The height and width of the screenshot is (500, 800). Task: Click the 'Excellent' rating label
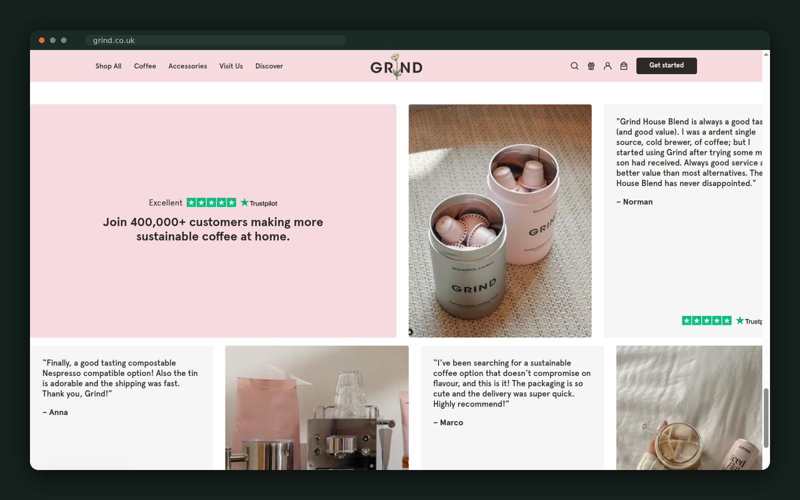click(x=165, y=202)
